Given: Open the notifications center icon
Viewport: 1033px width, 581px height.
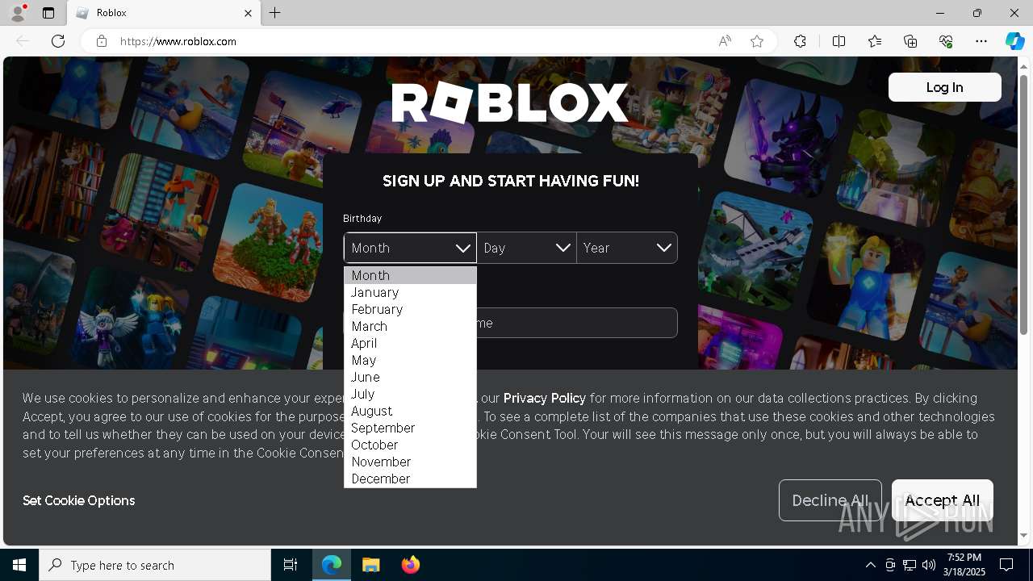Looking at the screenshot, I should point(1006,565).
